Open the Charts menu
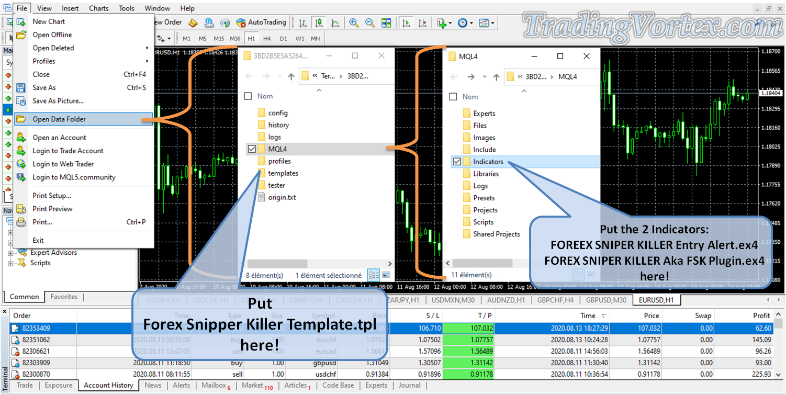The height and width of the screenshot is (395, 786). (98, 8)
